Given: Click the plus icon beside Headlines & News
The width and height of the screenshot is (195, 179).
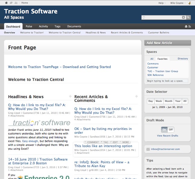Looking at the screenshot, I should pos(70,96).
